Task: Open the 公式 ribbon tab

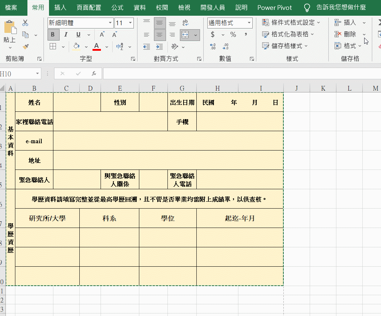Action: coord(117,8)
